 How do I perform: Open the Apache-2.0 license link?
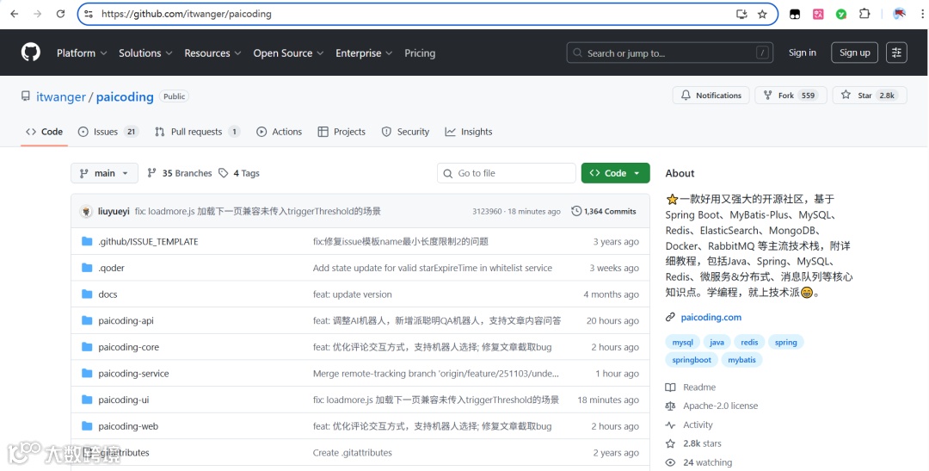click(721, 406)
